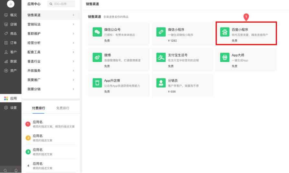Expand the 配套工具 category chevron
289x173 pixels.
coord(73,52)
